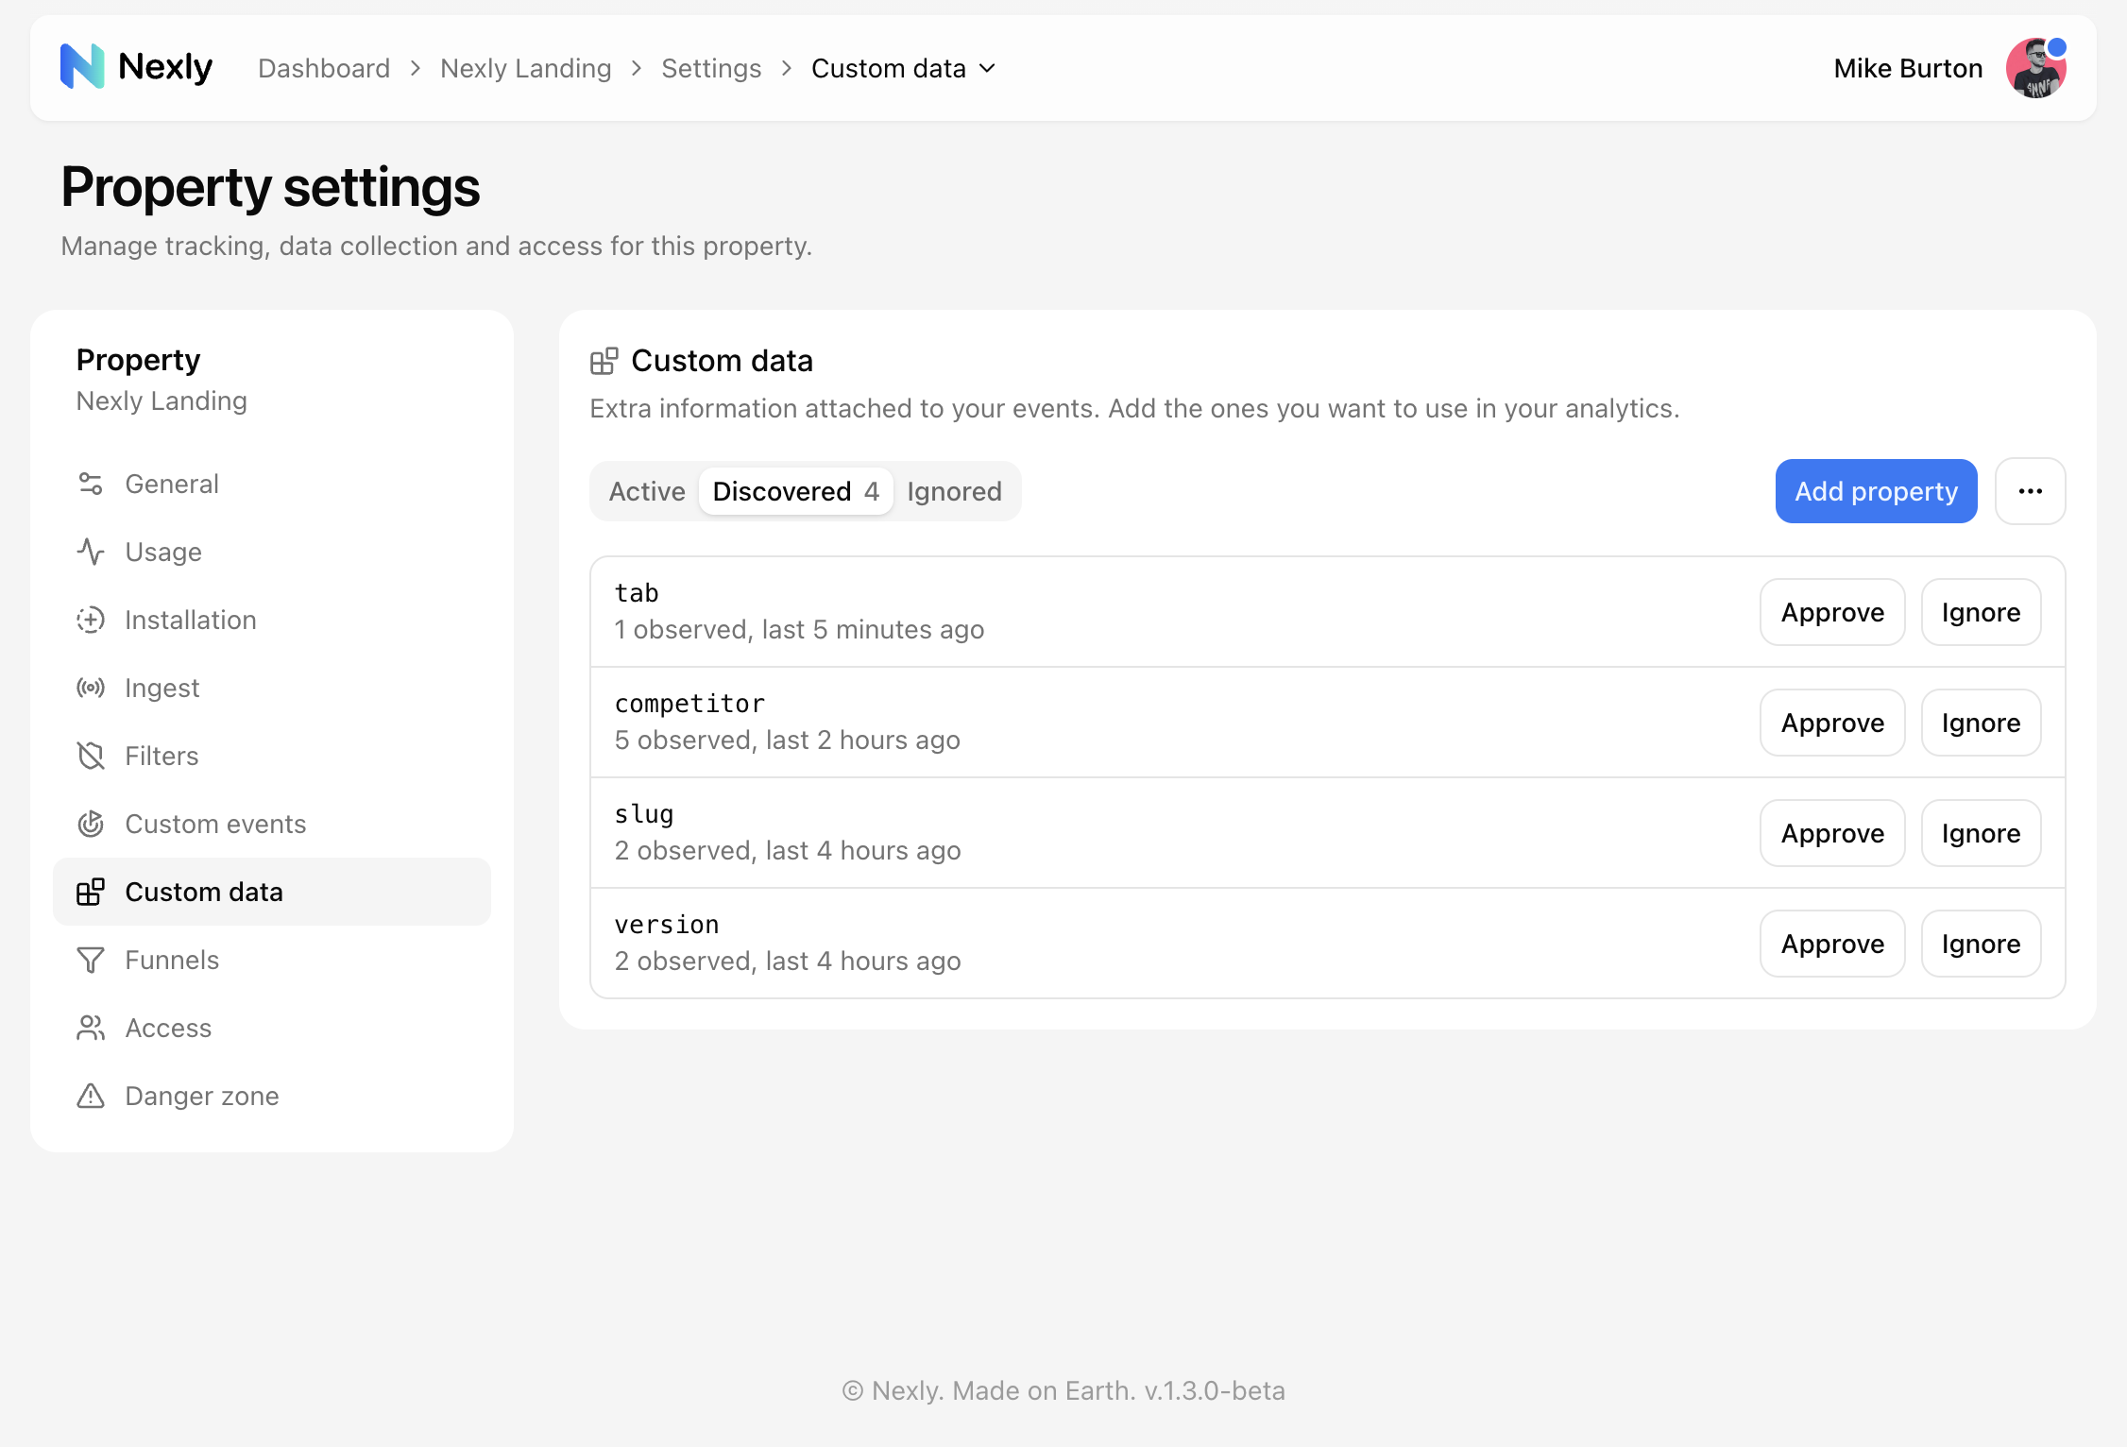Open Access section in sidebar
This screenshot has height=1447, width=2127.
click(272, 1028)
